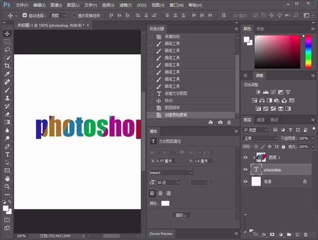
Task: Select the Horizontal Type tool
Action: pos(7,154)
